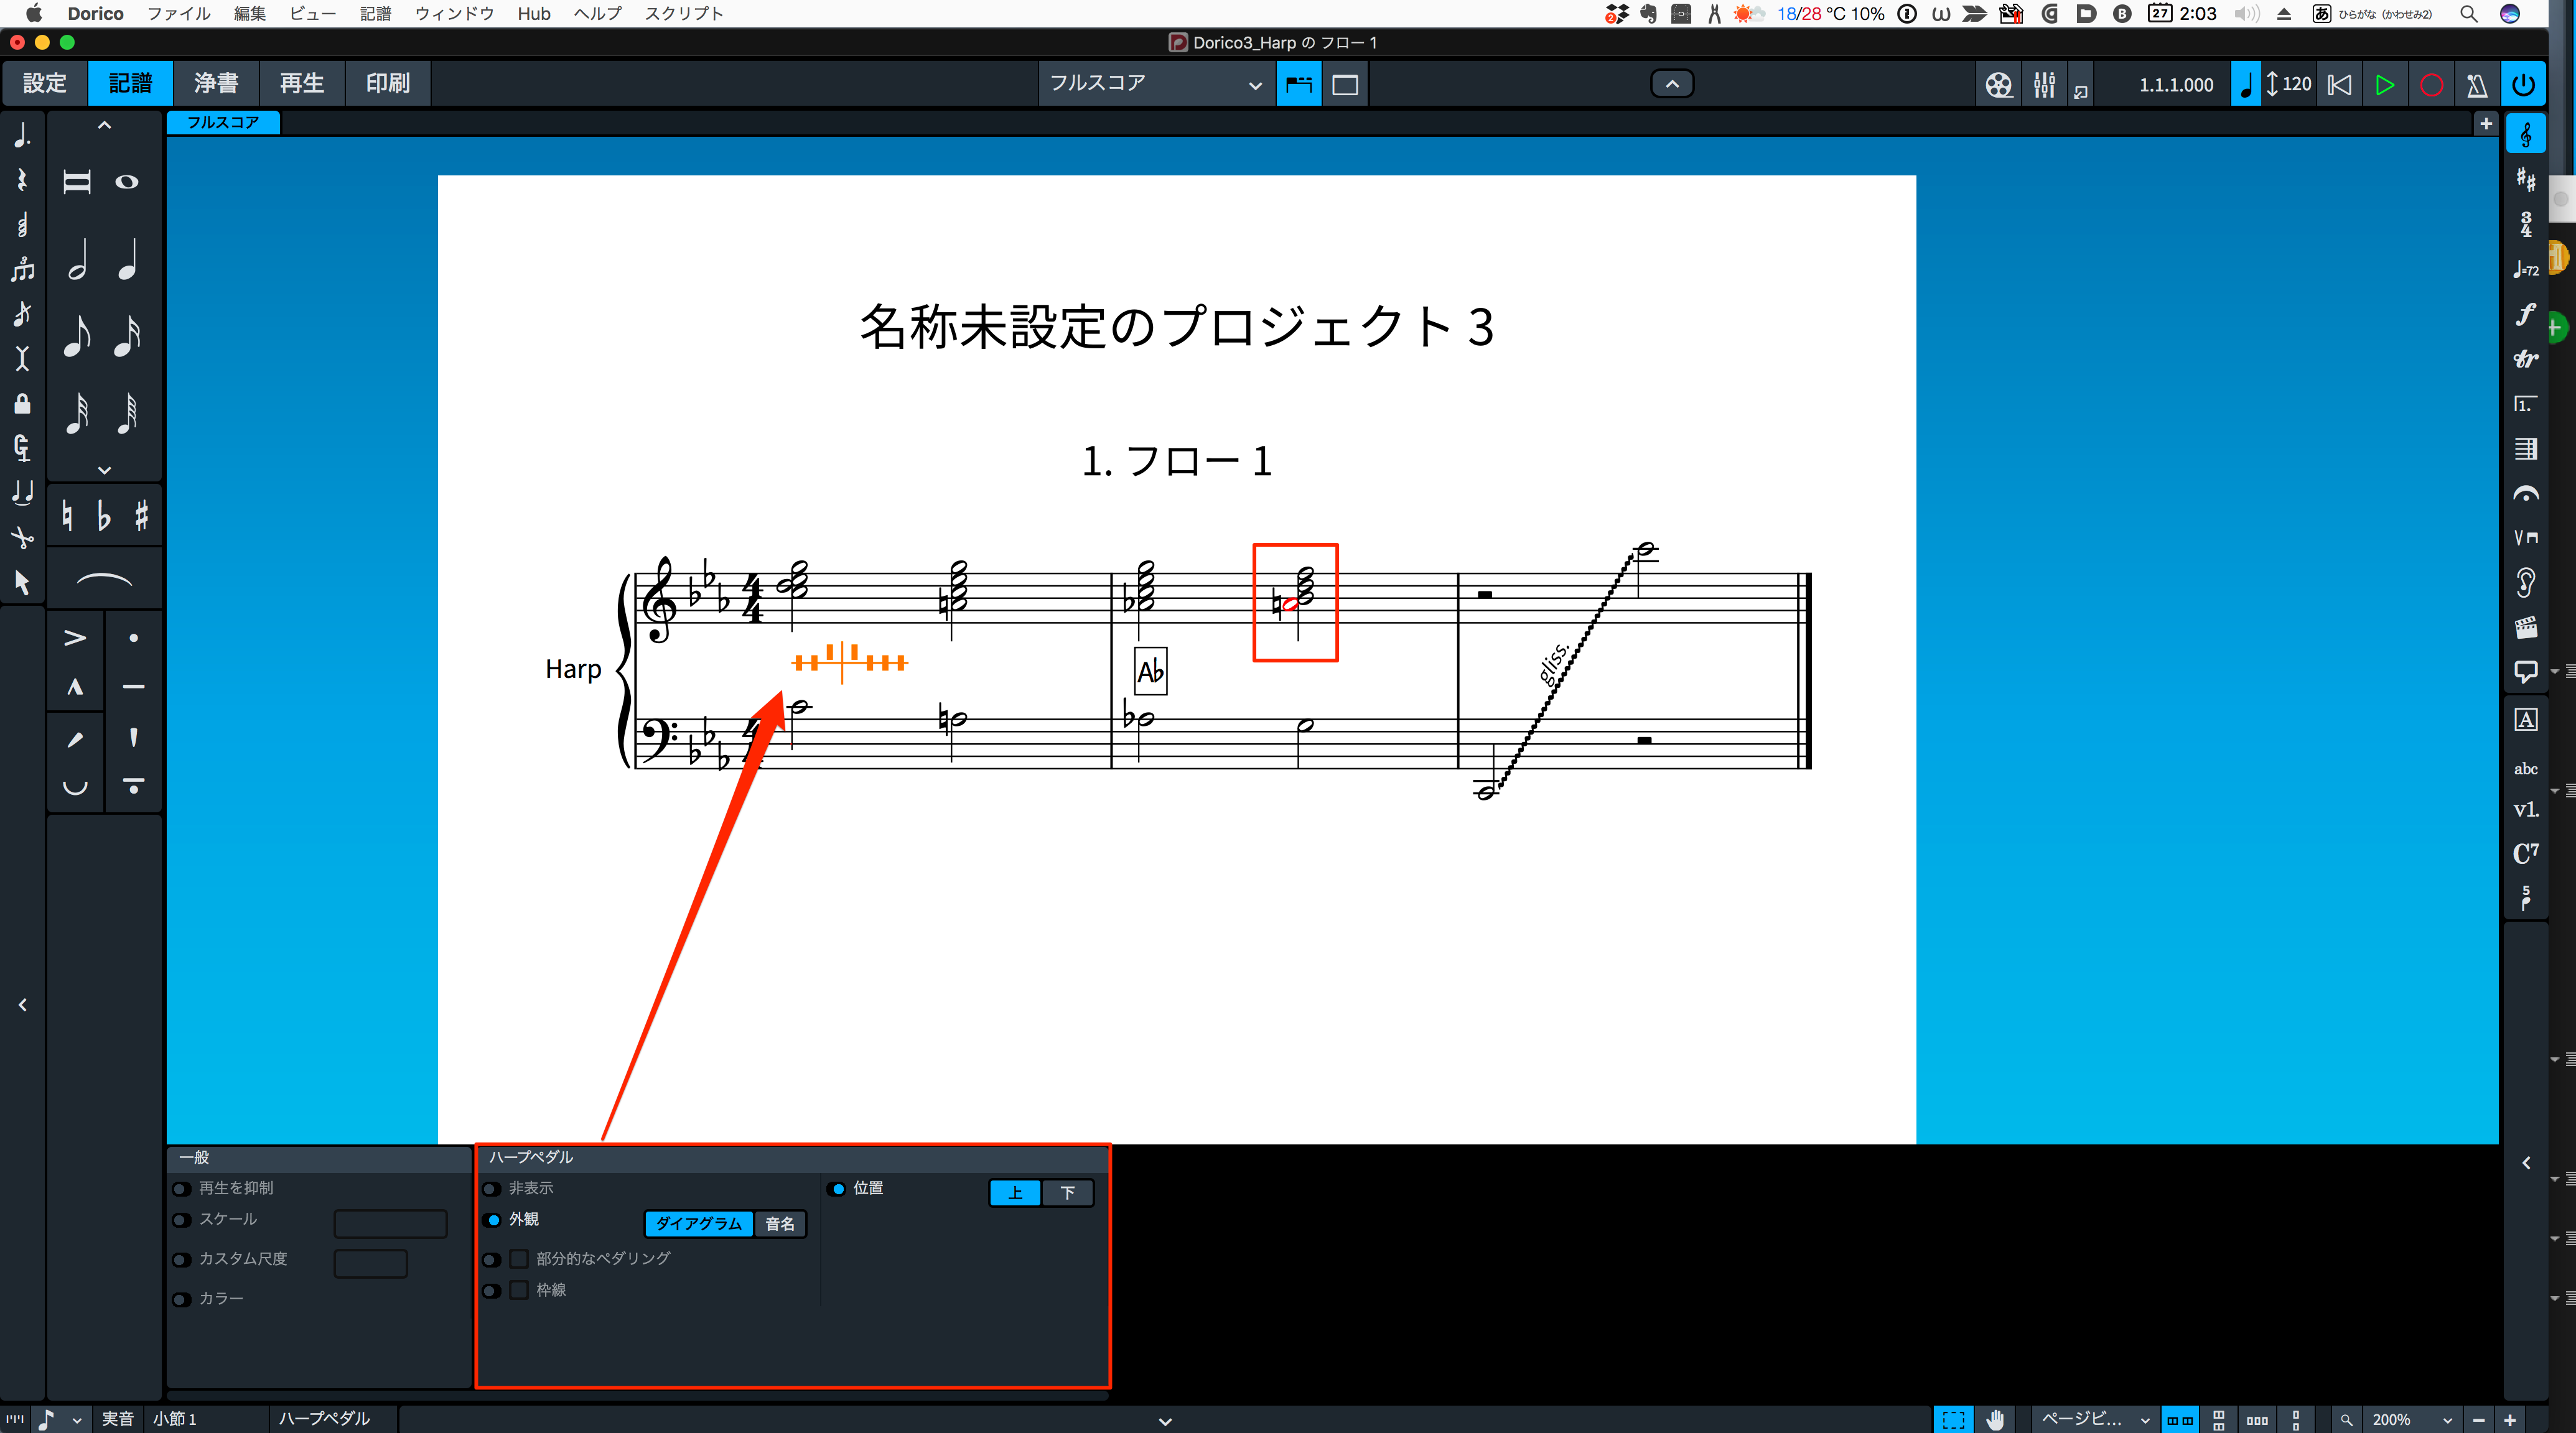The image size is (2576, 1433).
Task: Open the フルスコア layout dropdown
Action: point(1155,84)
